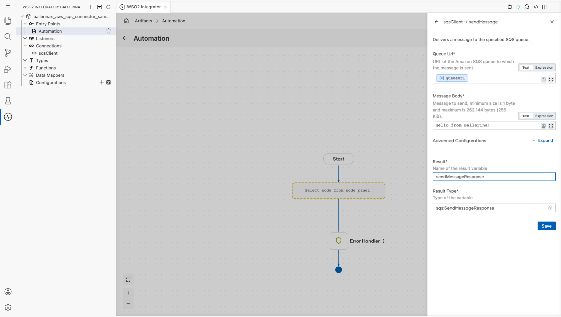Open the configurations view icon beside Configurations

click(109, 82)
